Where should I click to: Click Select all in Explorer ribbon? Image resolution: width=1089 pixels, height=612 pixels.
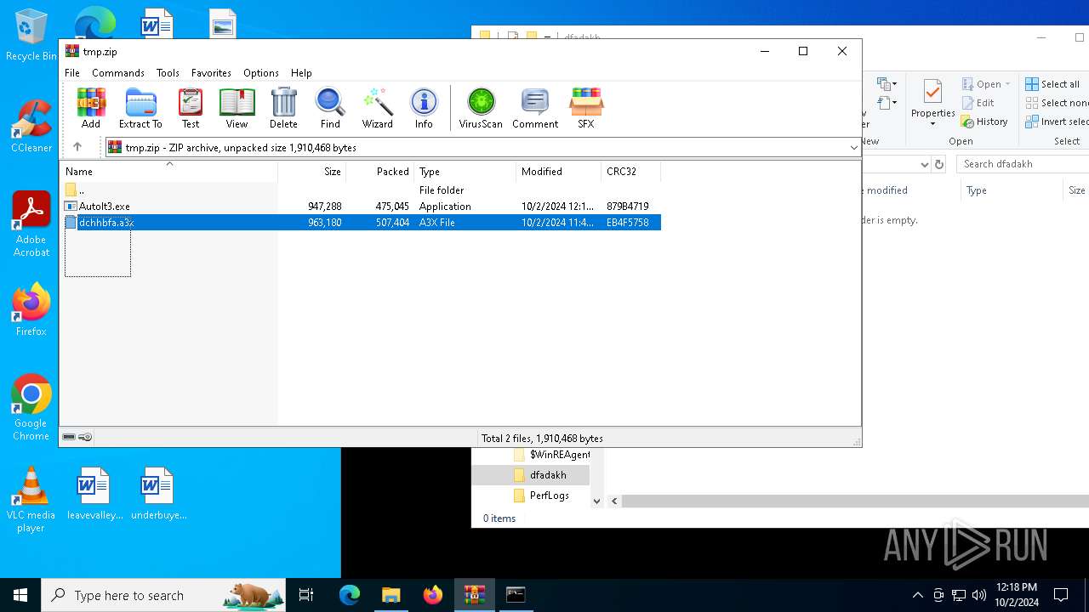point(1052,84)
